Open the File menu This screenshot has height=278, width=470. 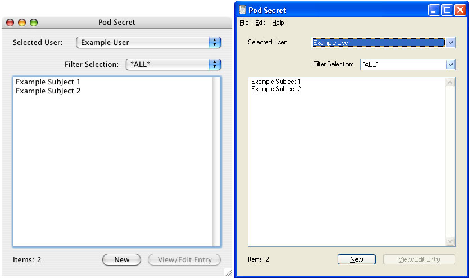[x=244, y=23]
